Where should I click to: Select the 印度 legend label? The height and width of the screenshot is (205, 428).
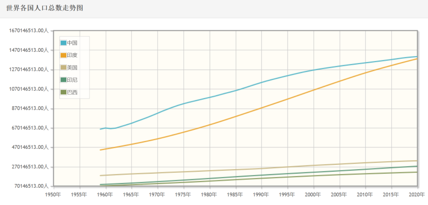(x=72, y=55)
